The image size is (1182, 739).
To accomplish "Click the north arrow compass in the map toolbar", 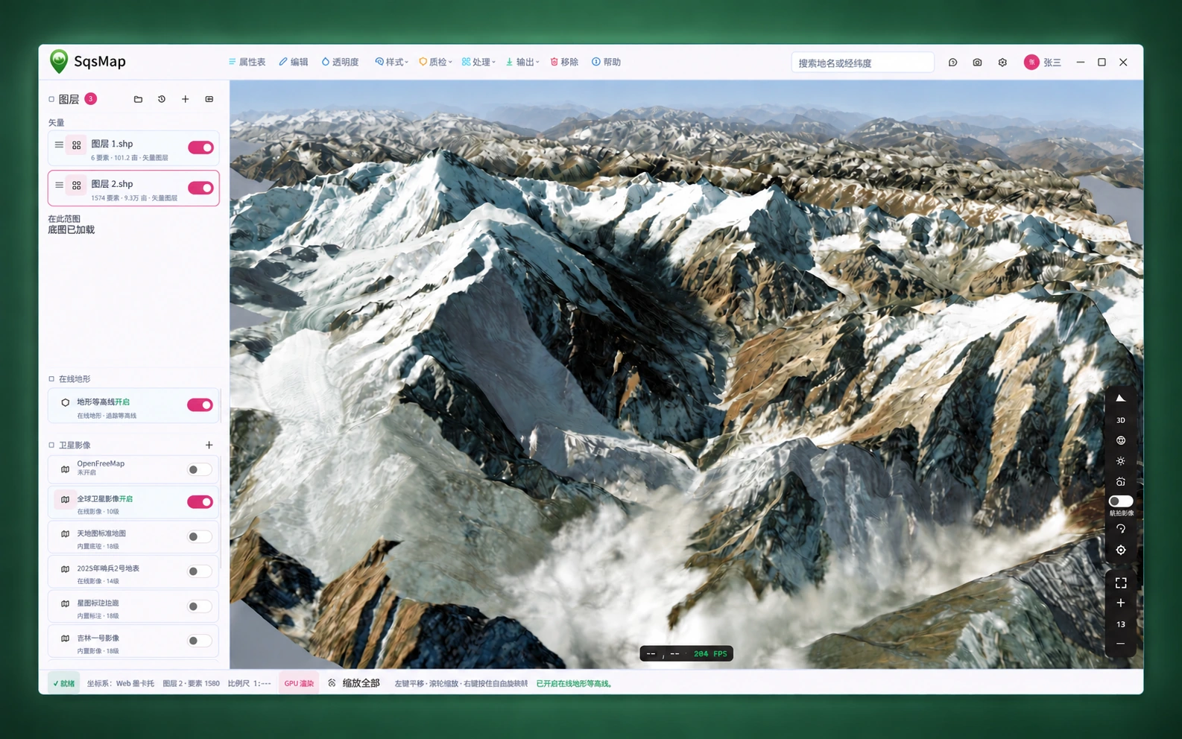I will click(x=1120, y=399).
